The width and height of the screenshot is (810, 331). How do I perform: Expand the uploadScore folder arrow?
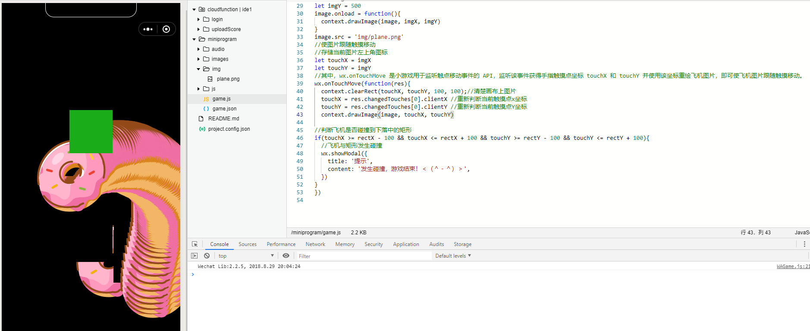[x=198, y=29]
